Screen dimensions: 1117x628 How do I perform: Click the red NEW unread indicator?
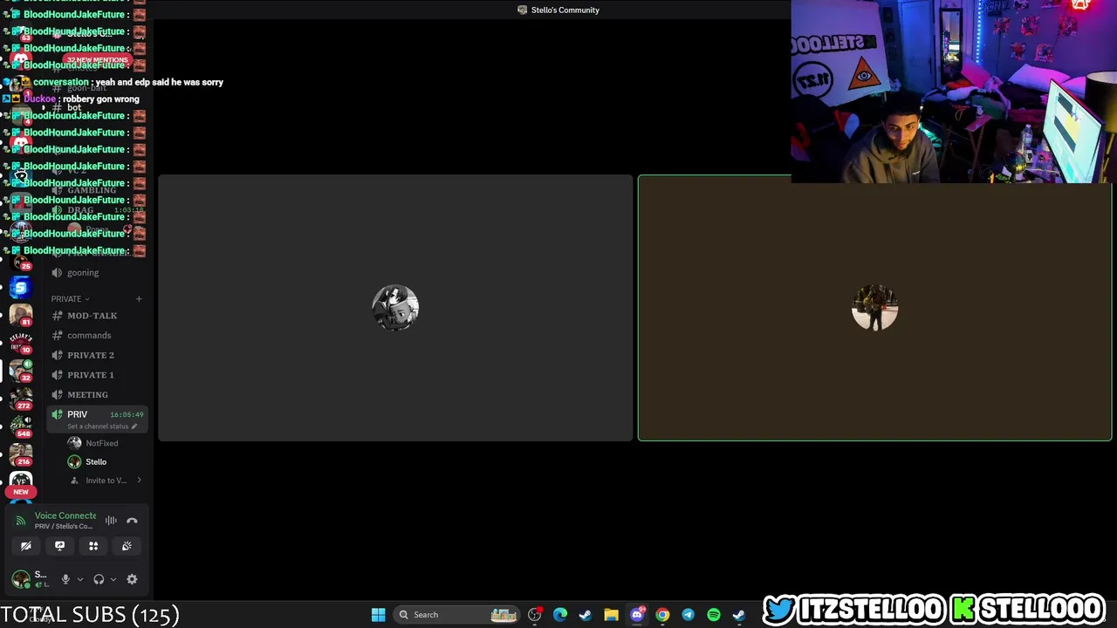pyautogui.click(x=21, y=492)
